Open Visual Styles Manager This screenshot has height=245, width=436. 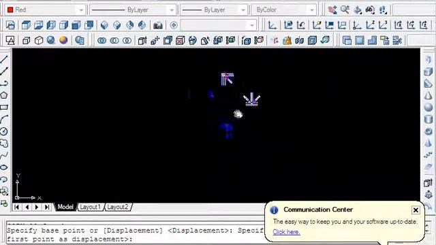pos(80,41)
